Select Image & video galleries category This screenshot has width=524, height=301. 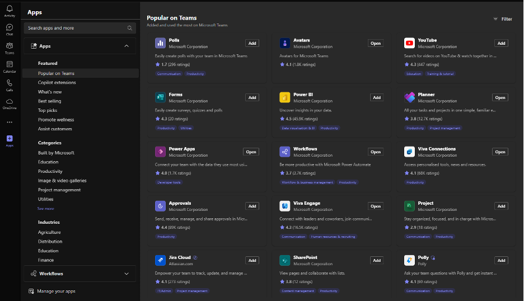(62, 181)
